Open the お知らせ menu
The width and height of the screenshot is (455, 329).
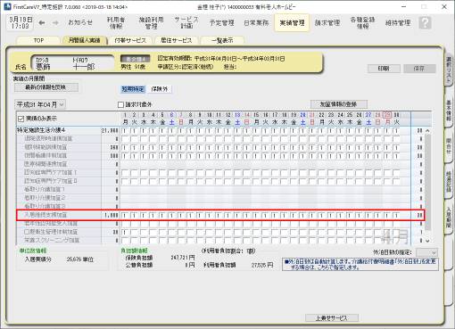80,22
